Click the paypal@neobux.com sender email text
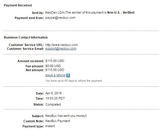 60,18
